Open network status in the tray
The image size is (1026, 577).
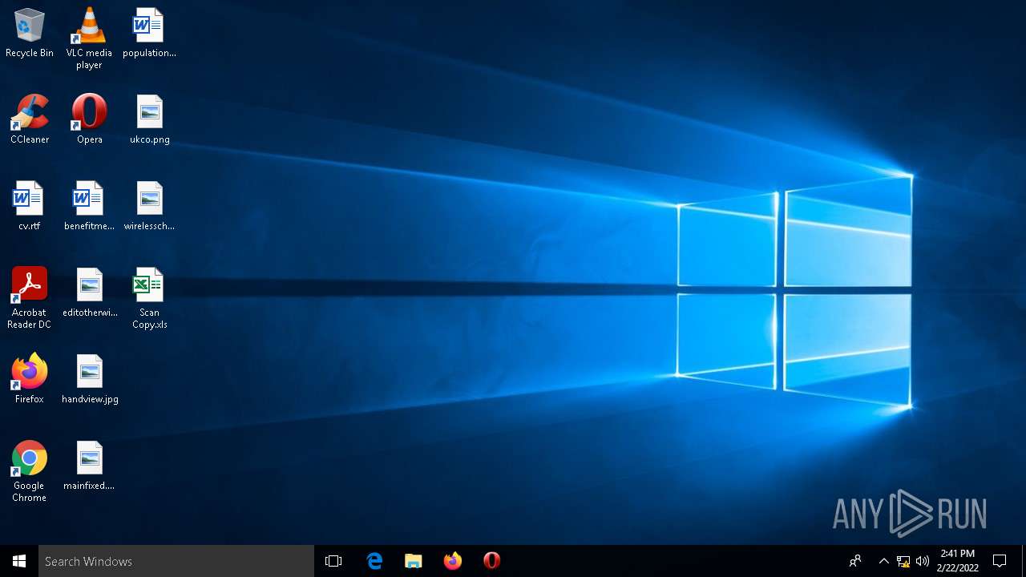coord(903,561)
